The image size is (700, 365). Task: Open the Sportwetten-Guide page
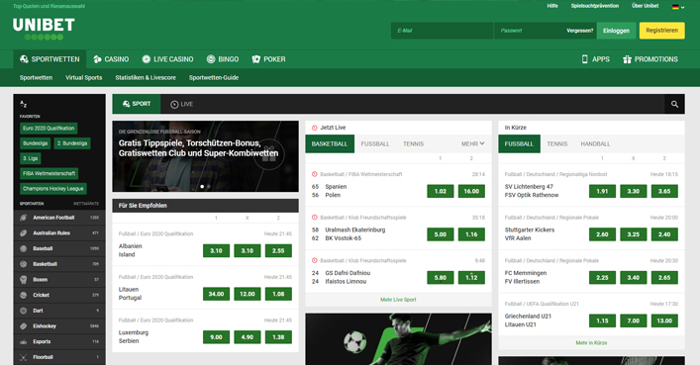click(x=214, y=77)
